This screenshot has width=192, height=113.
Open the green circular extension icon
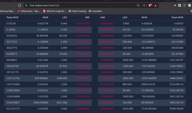[184, 5]
